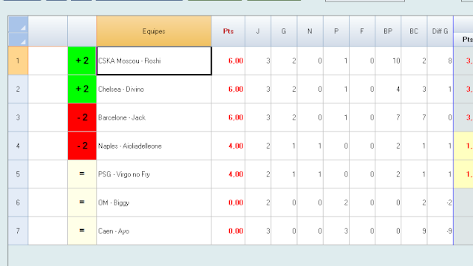The width and height of the screenshot is (473, 266).
Task: Select the green +2 cell for CSKA Moscou
Action: 82,61
